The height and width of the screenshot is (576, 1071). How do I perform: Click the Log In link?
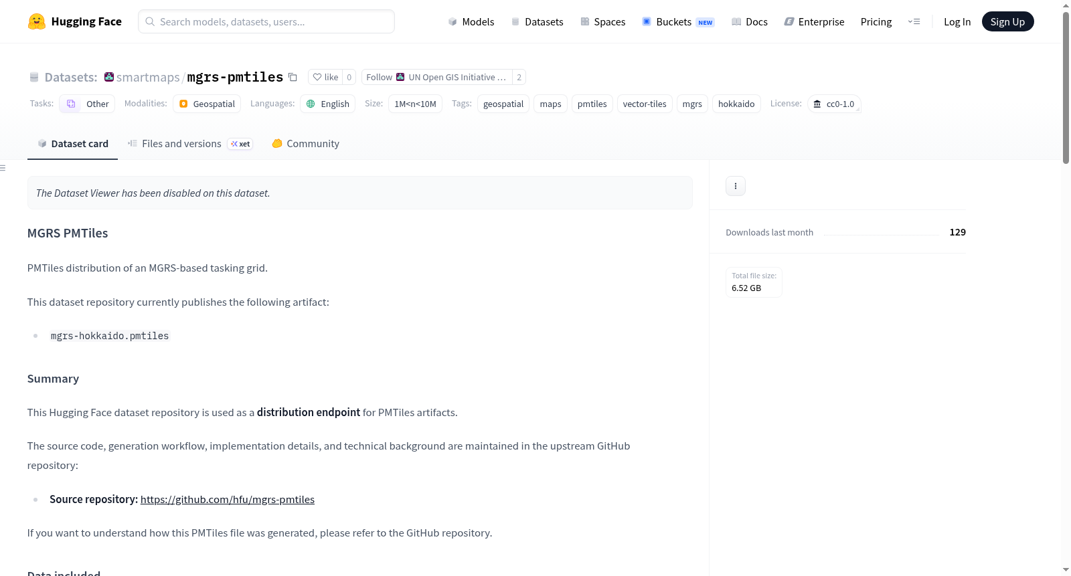coord(957,21)
